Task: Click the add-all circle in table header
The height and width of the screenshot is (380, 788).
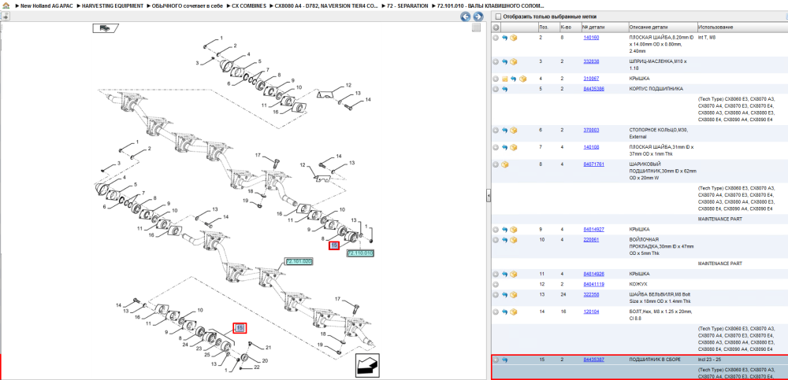Action: click(496, 27)
